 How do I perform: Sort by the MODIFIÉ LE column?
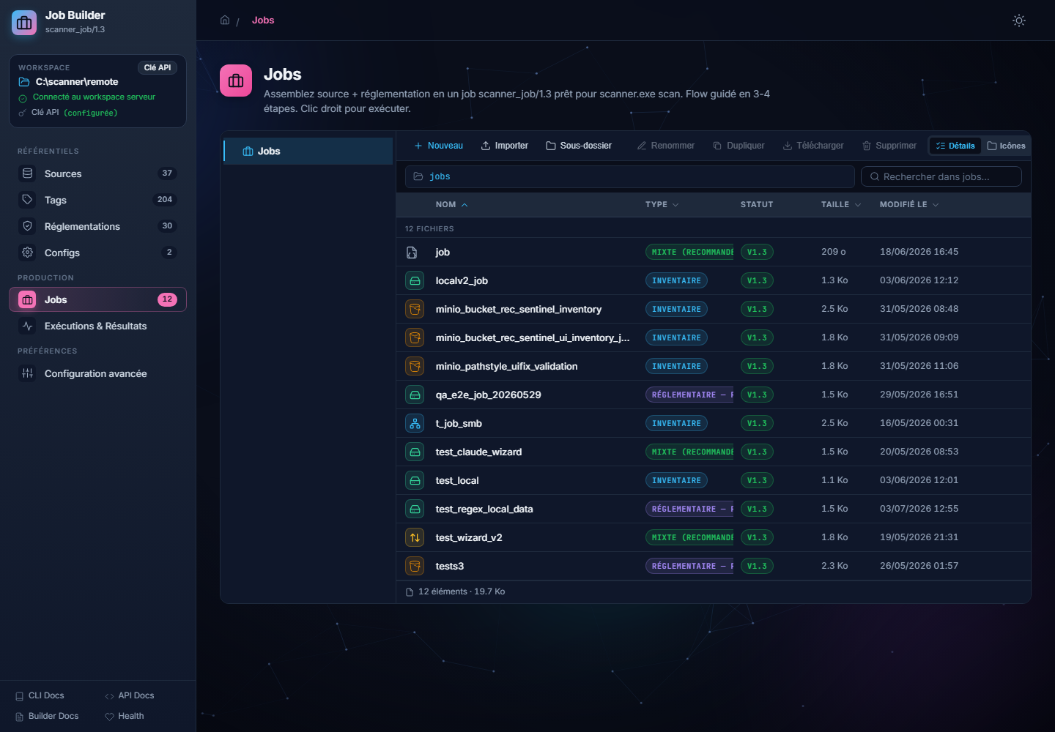tap(908, 205)
